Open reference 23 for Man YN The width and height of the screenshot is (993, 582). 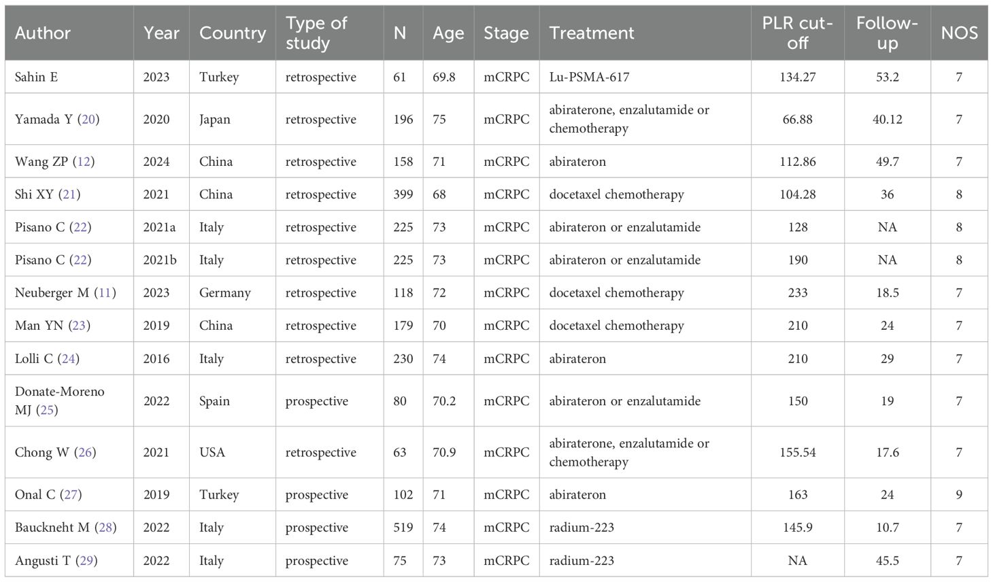point(79,326)
